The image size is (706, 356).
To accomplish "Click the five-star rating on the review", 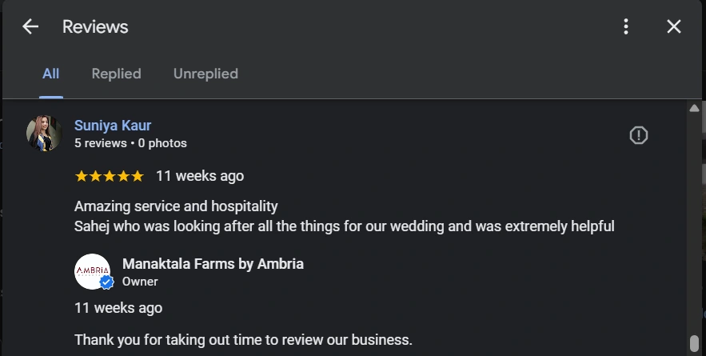I will [x=109, y=176].
